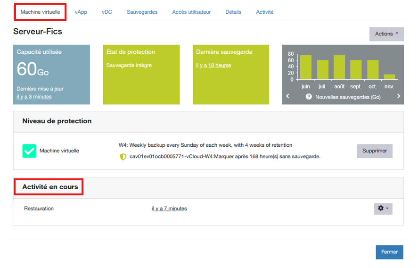Image resolution: width=418 pixels, height=268 pixels.
Task: Switch to the vApp tab
Action: pos(81,12)
